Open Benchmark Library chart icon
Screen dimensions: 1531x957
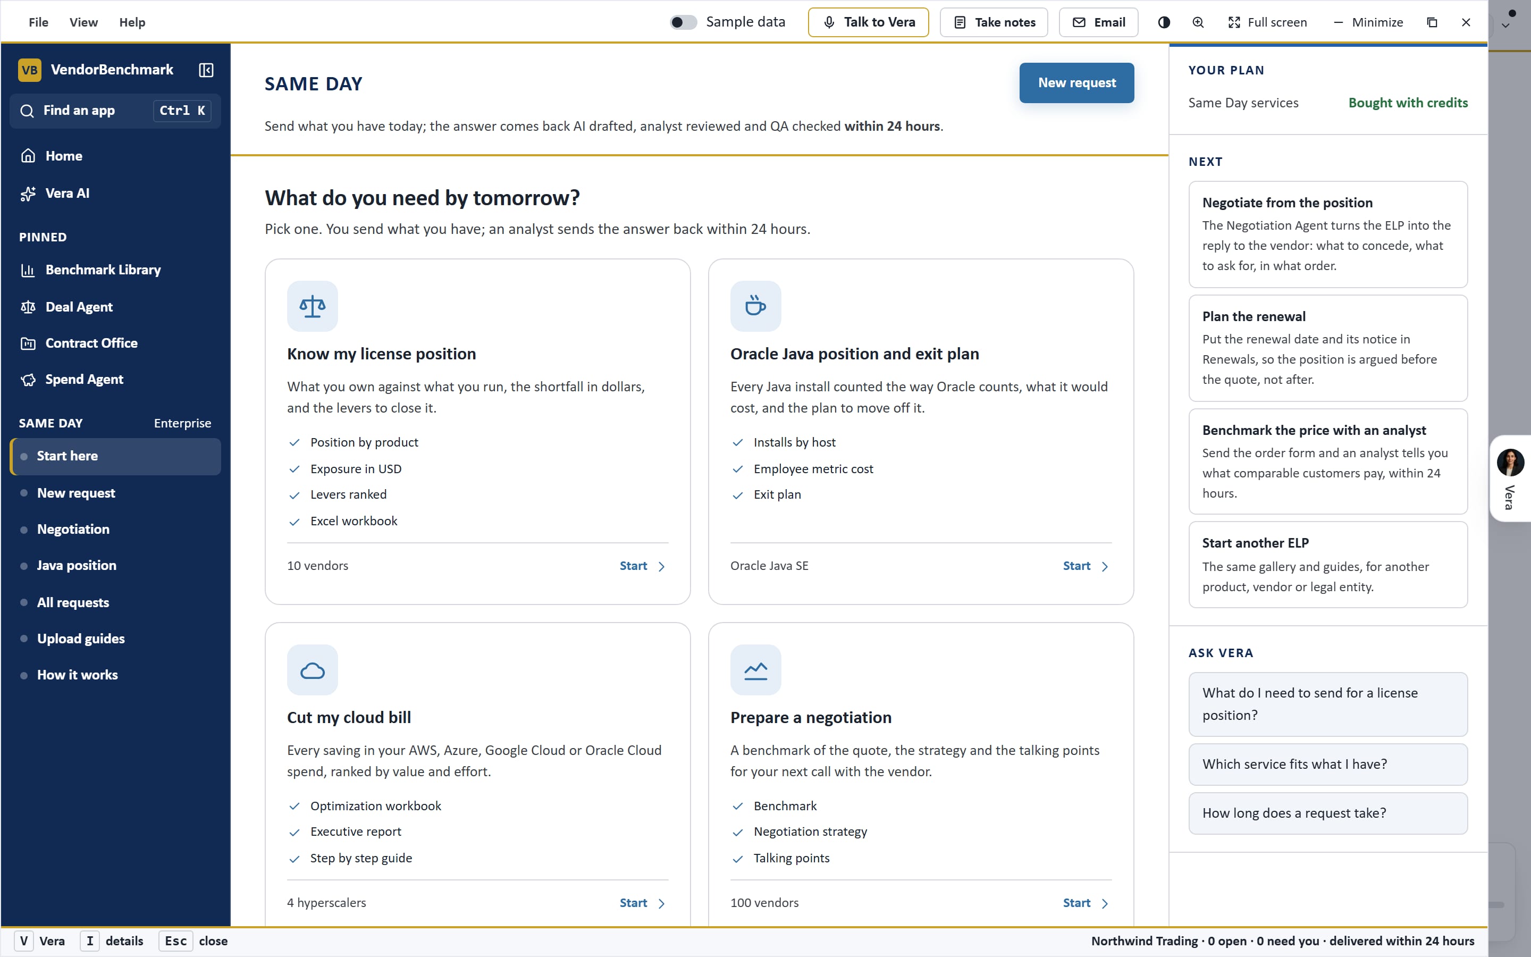(28, 270)
